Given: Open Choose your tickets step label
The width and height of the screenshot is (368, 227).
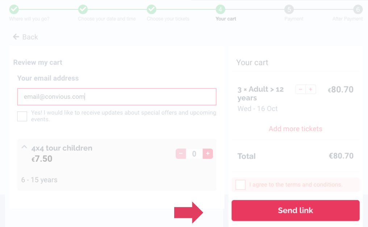Looking at the screenshot, I should [168, 19].
